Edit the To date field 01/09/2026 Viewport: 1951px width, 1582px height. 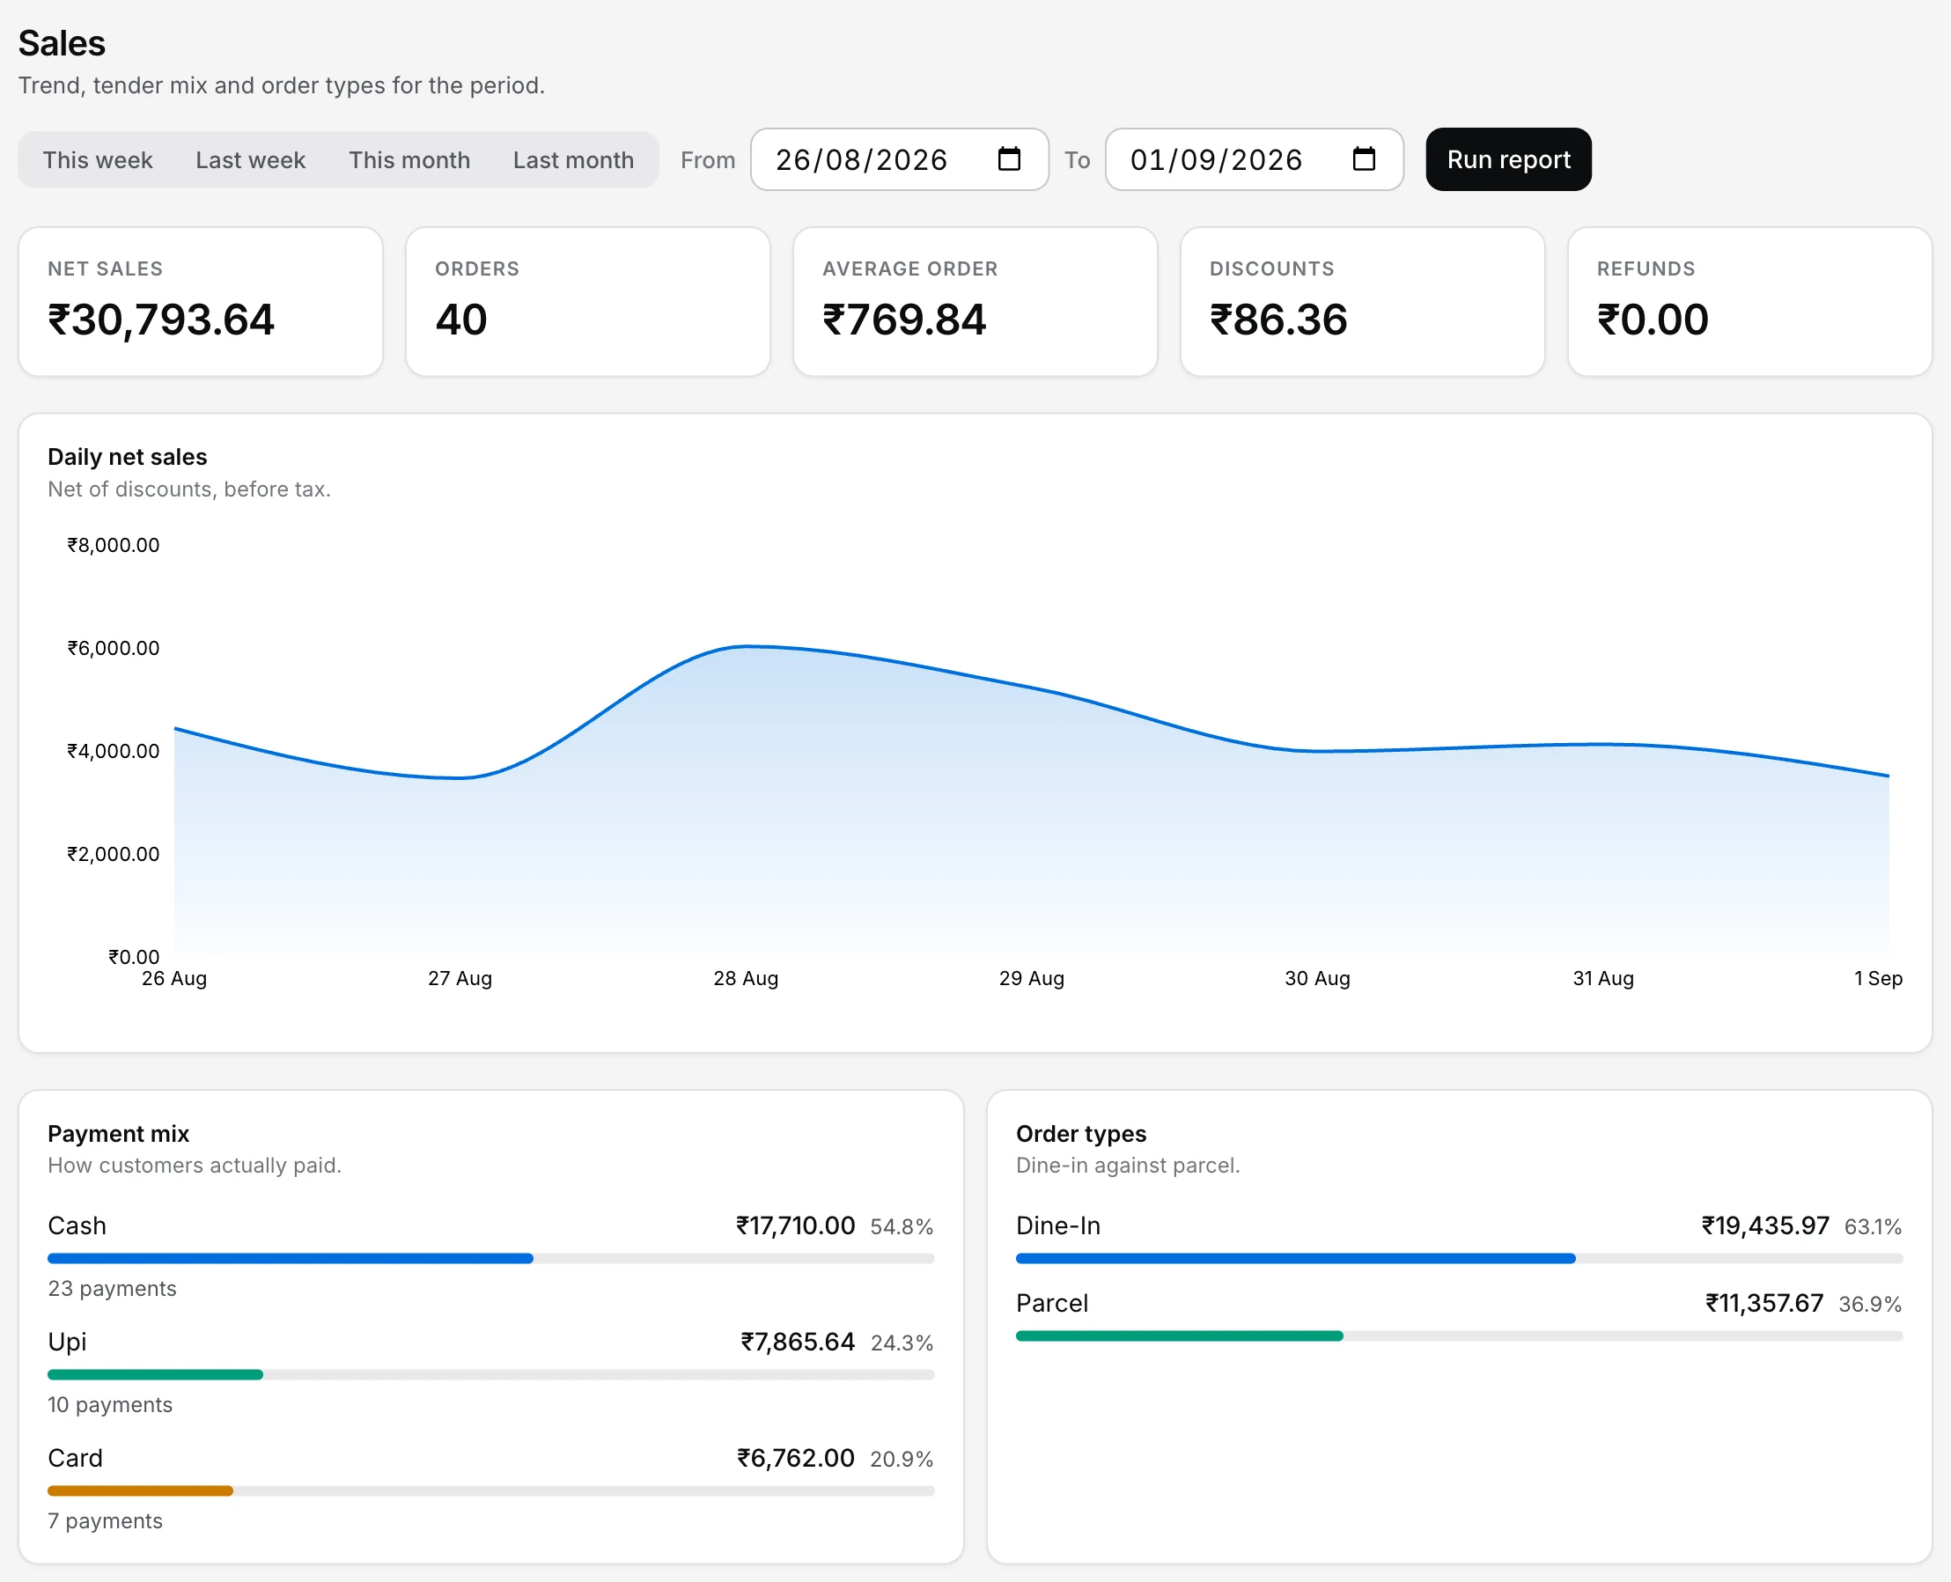pyautogui.click(x=1254, y=159)
